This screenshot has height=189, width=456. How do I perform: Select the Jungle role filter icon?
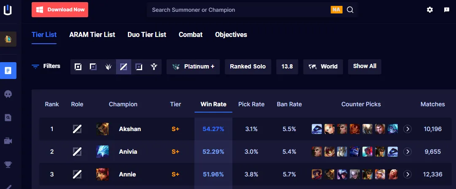click(108, 67)
